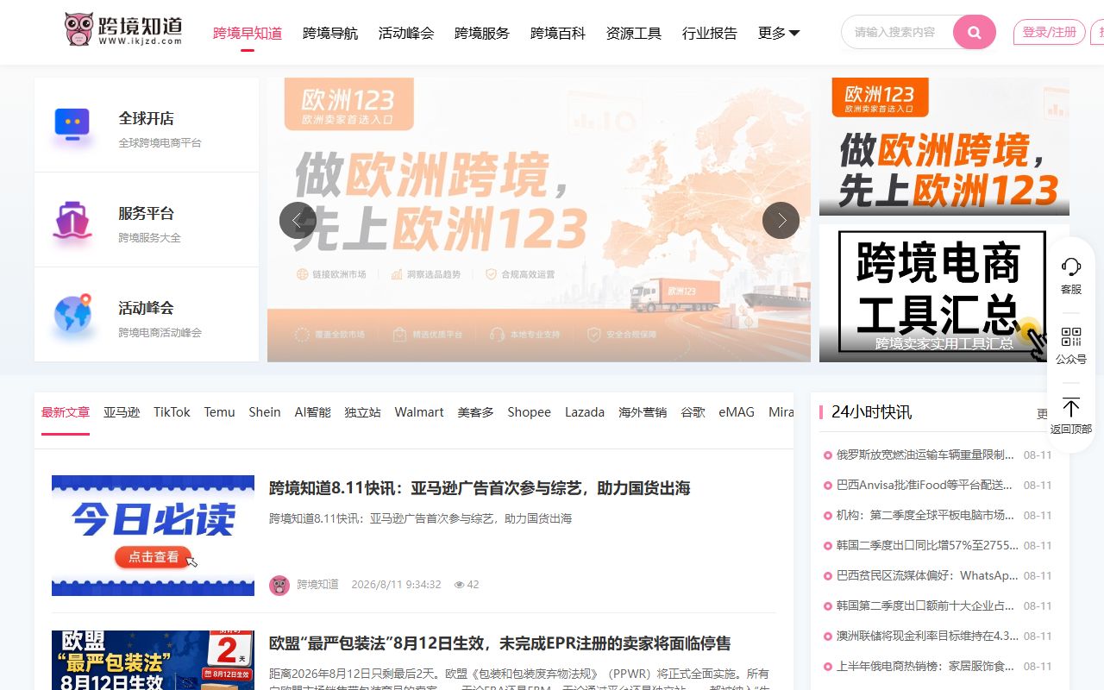Show the 公众号 QR code icon
This screenshot has height=690, width=1104.
(x=1070, y=336)
